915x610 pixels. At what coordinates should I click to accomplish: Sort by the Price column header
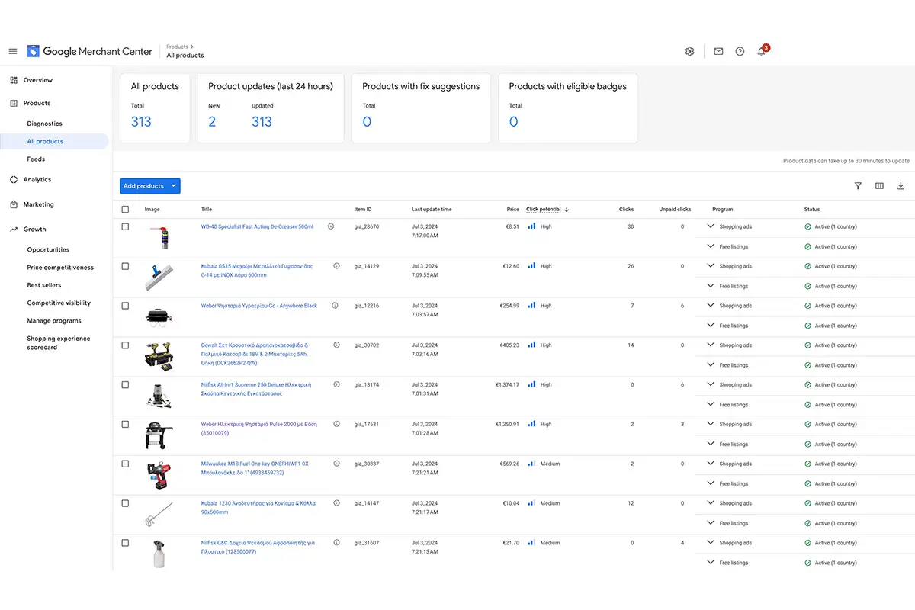click(512, 210)
